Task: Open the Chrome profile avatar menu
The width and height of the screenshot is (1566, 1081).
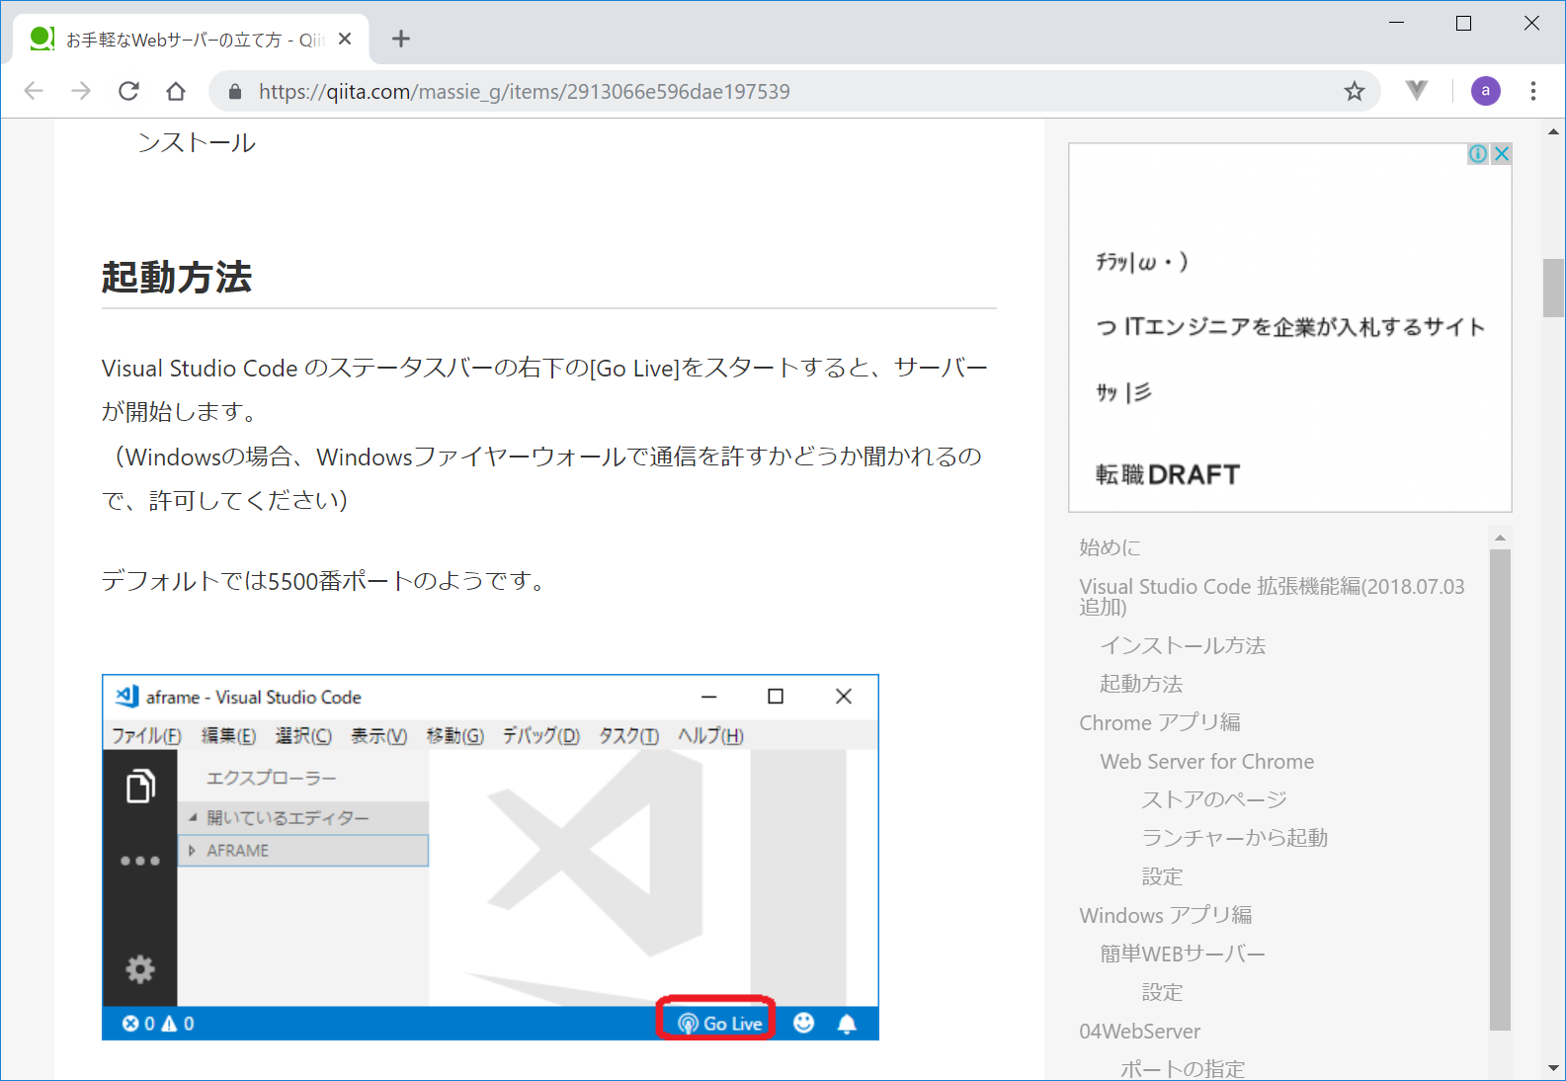Action: 1485,91
